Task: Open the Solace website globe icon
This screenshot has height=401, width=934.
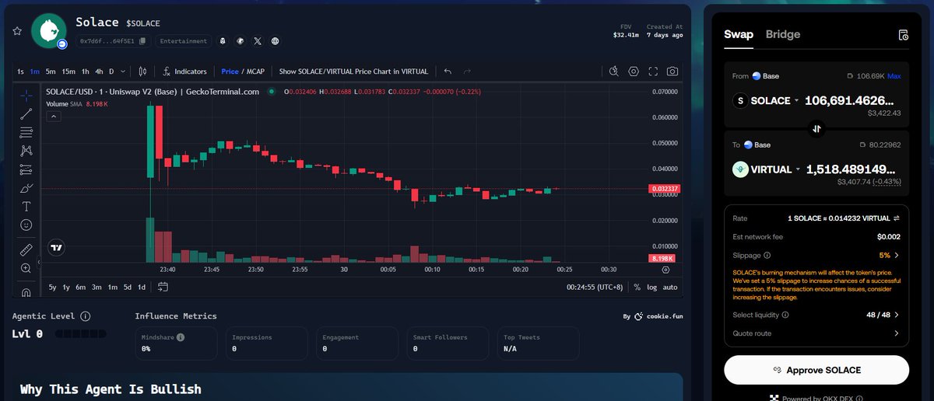Action: [275, 41]
